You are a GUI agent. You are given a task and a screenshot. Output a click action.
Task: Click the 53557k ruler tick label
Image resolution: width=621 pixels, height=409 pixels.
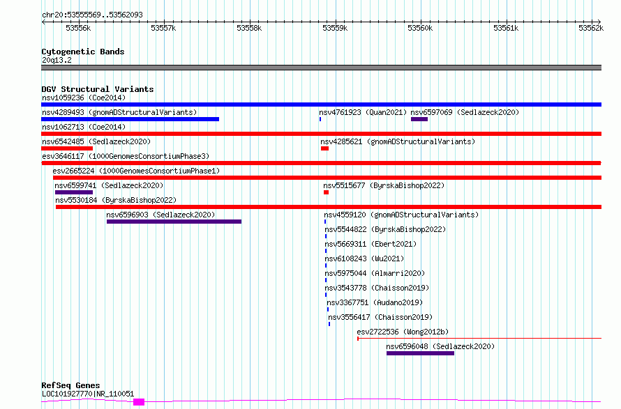tap(163, 28)
